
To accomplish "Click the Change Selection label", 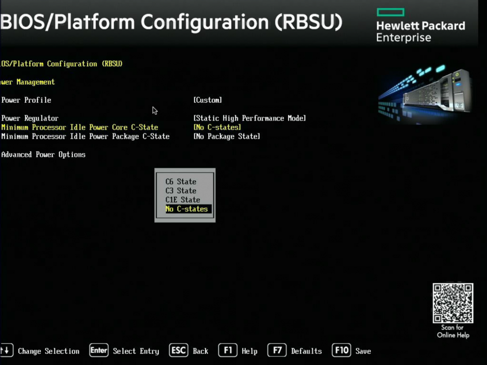I will (48, 351).
